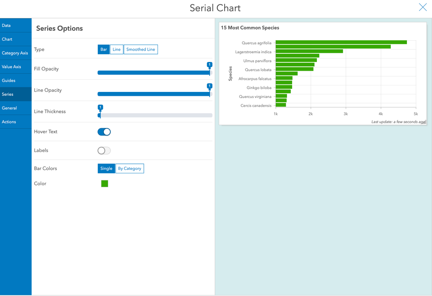Click the Line Thickness slider track

tap(156, 115)
